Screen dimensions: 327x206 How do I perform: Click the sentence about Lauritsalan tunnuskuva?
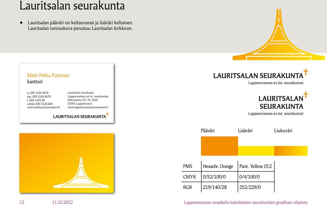(80, 28)
